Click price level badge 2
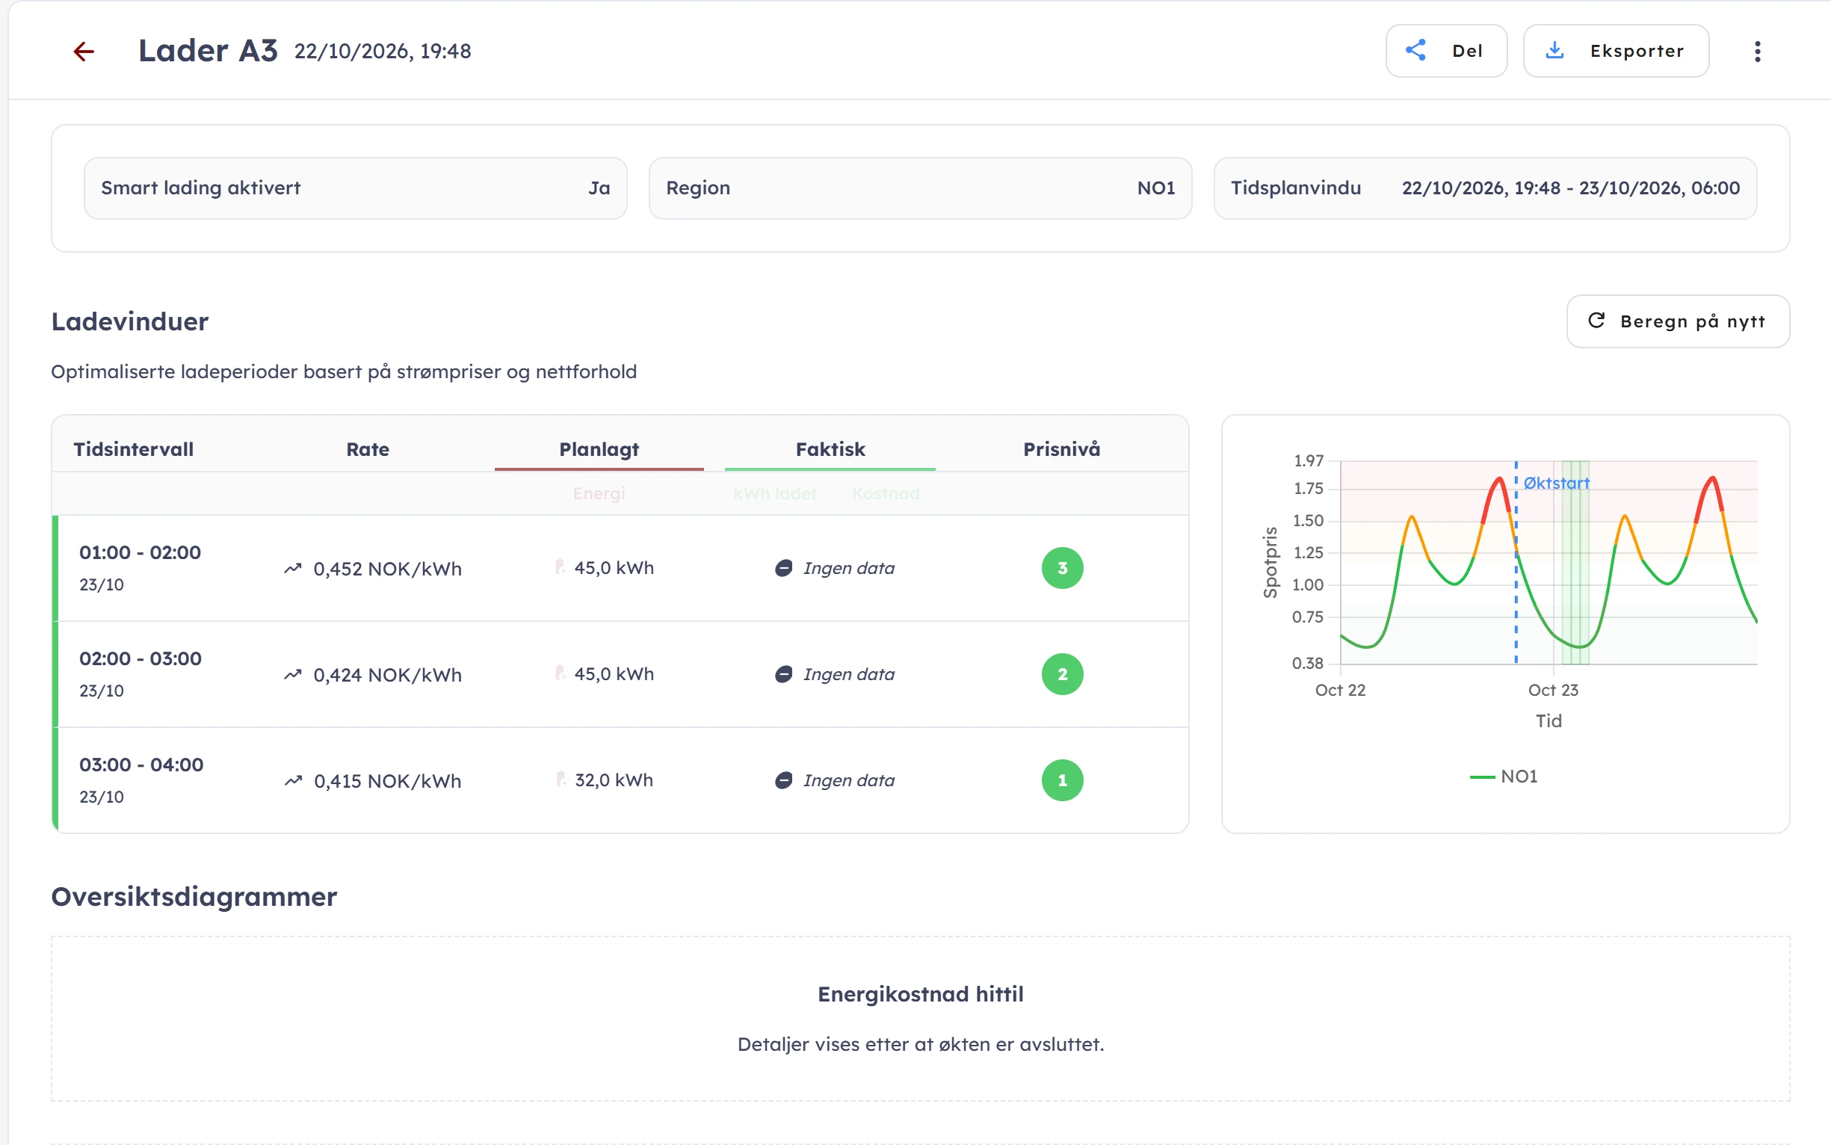Screen dimensions: 1831x1145 click(1062, 674)
